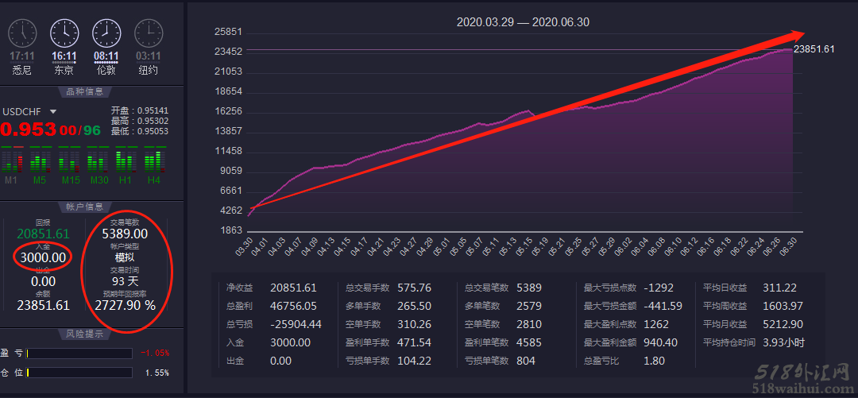The height and width of the screenshot is (398, 858).
Task: Click the 预期年回报率 2727.90 % value
Action: click(x=126, y=304)
